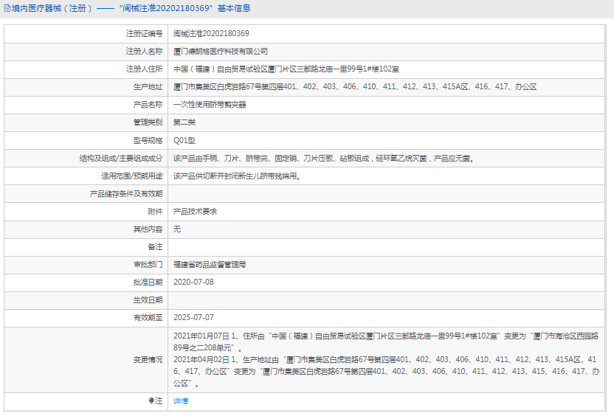Click the label 型号规格
The width and height of the screenshot is (614, 416).
click(148, 140)
